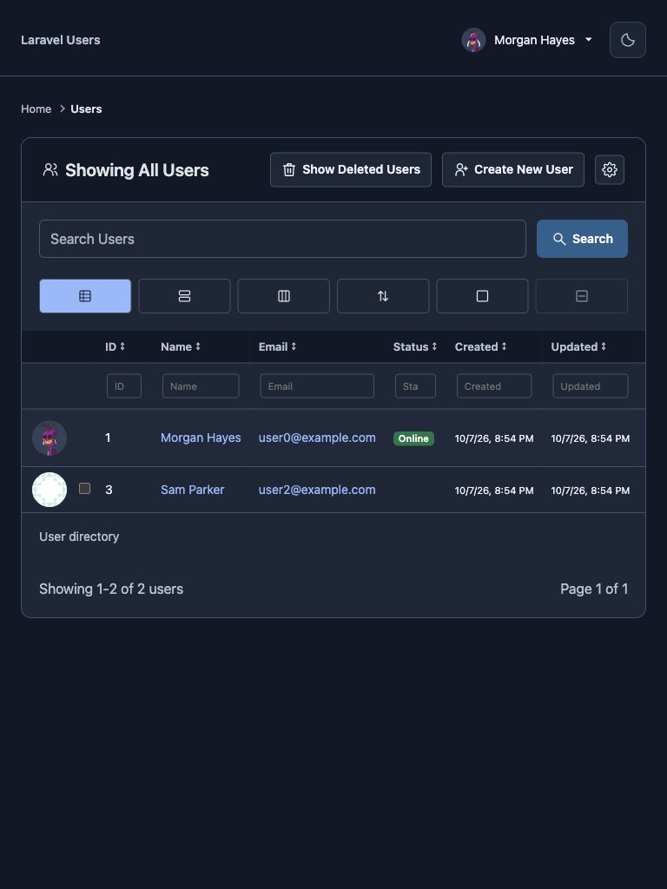The width and height of the screenshot is (667, 889).
Task: Focus the Name filter field
Action: tap(201, 386)
